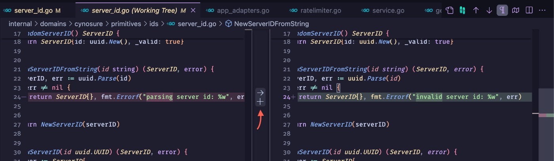Click 'NewServerID(serverID)' on left-pane line 27
The height and width of the screenshot is (161, 554).
[x=80, y=125]
